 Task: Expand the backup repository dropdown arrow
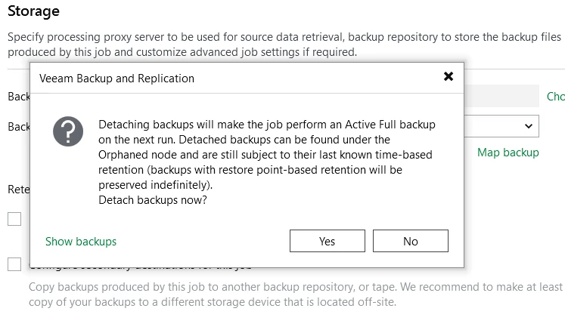pos(528,126)
